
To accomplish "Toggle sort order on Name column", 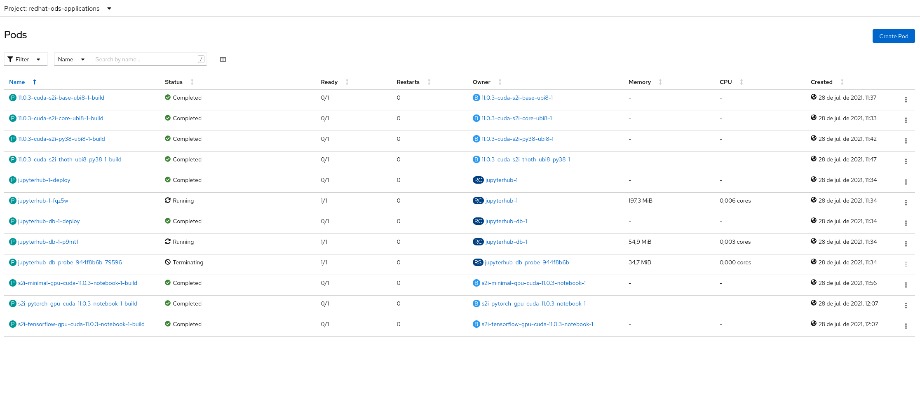I will click(x=17, y=82).
